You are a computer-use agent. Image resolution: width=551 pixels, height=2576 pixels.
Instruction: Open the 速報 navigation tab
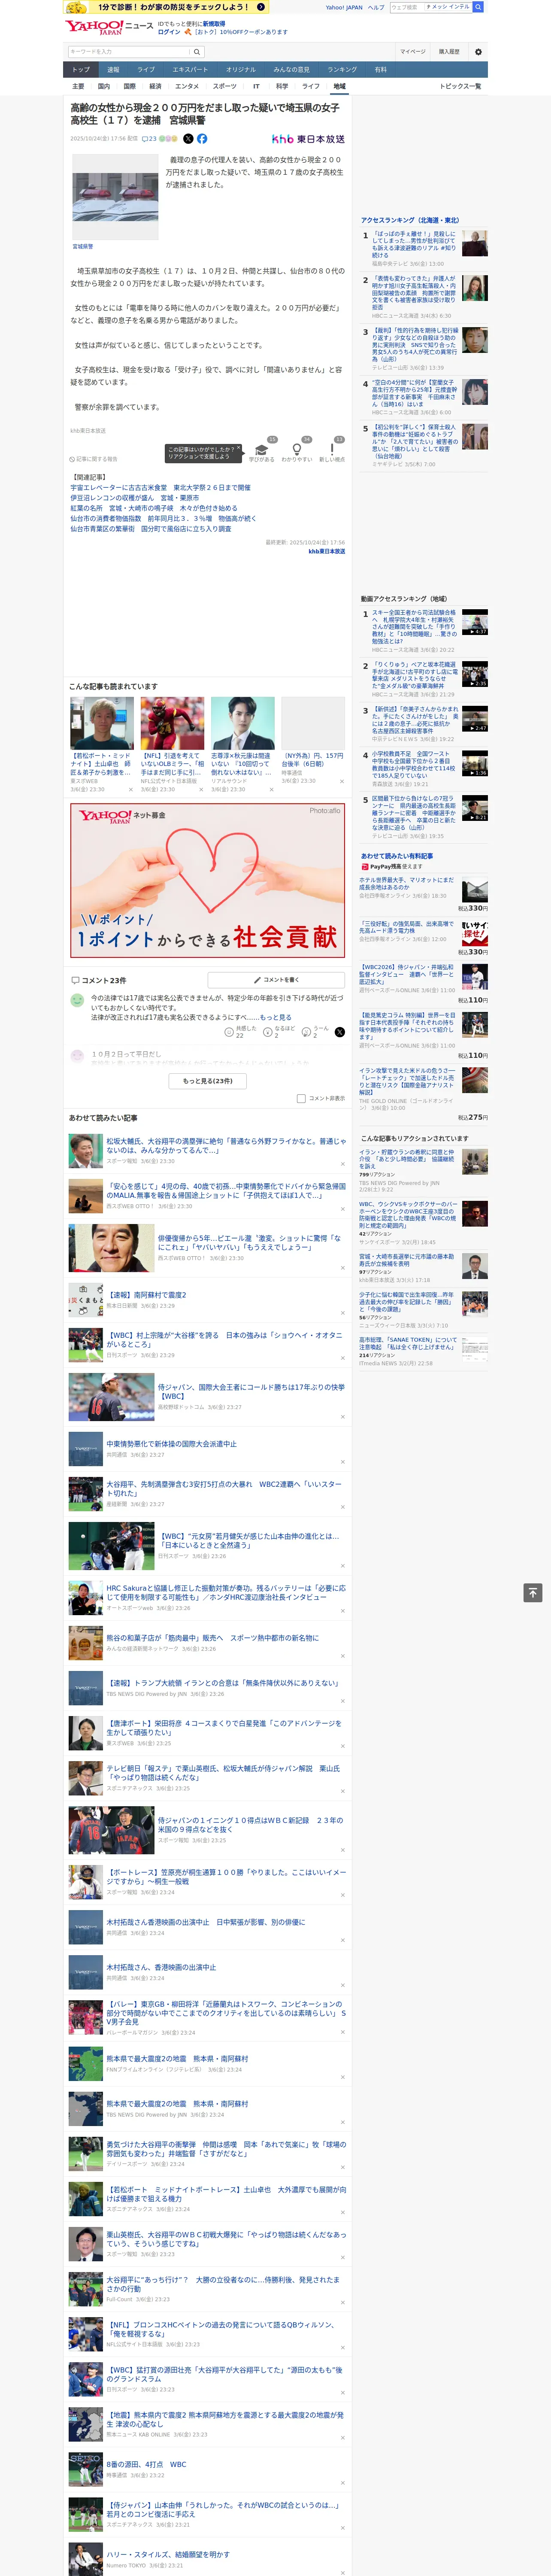113,70
